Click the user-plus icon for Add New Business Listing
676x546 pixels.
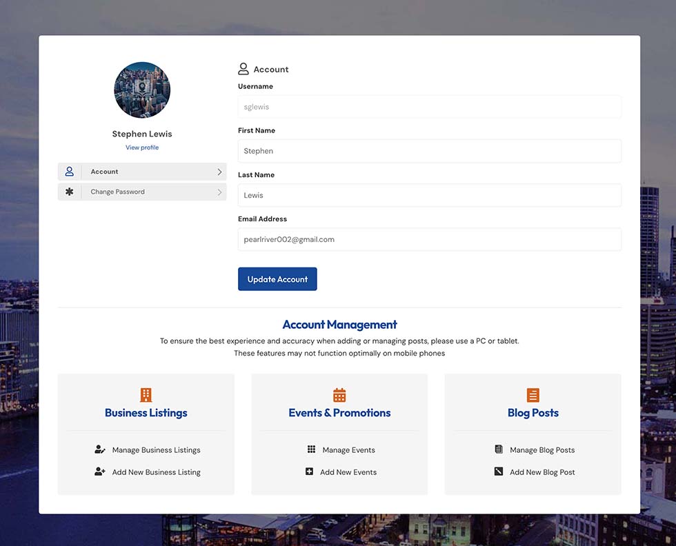coord(100,472)
